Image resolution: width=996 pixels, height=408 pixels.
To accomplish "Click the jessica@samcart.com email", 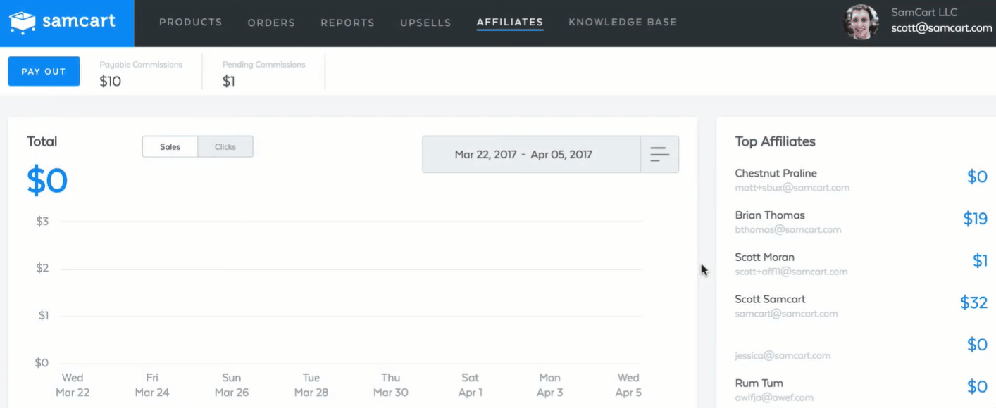I will (x=783, y=356).
